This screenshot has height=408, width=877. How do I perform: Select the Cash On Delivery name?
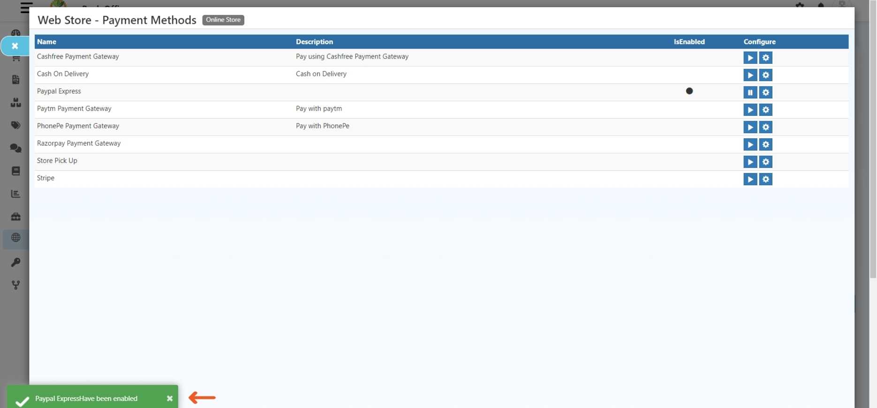[x=63, y=74]
